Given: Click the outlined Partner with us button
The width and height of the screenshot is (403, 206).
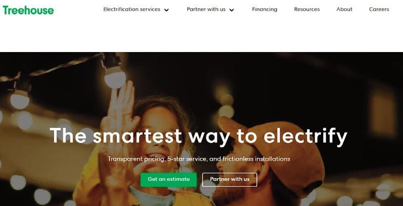Looking at the screenshot, I should click(x=230, y=179).
